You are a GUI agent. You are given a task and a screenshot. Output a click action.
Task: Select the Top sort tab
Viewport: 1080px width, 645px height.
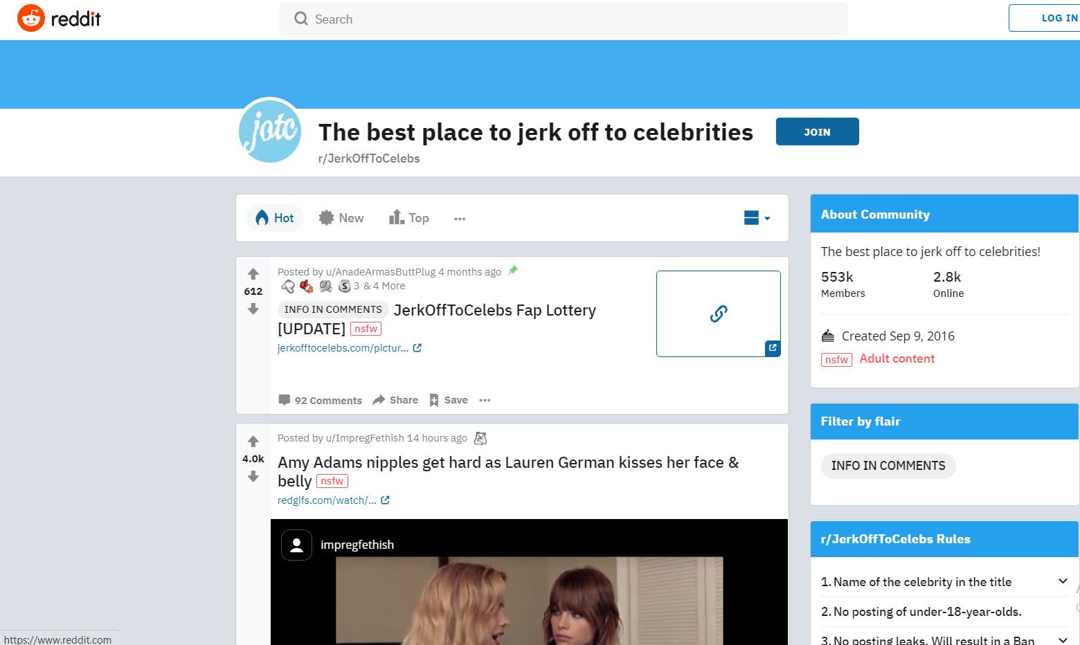point(409,218)
